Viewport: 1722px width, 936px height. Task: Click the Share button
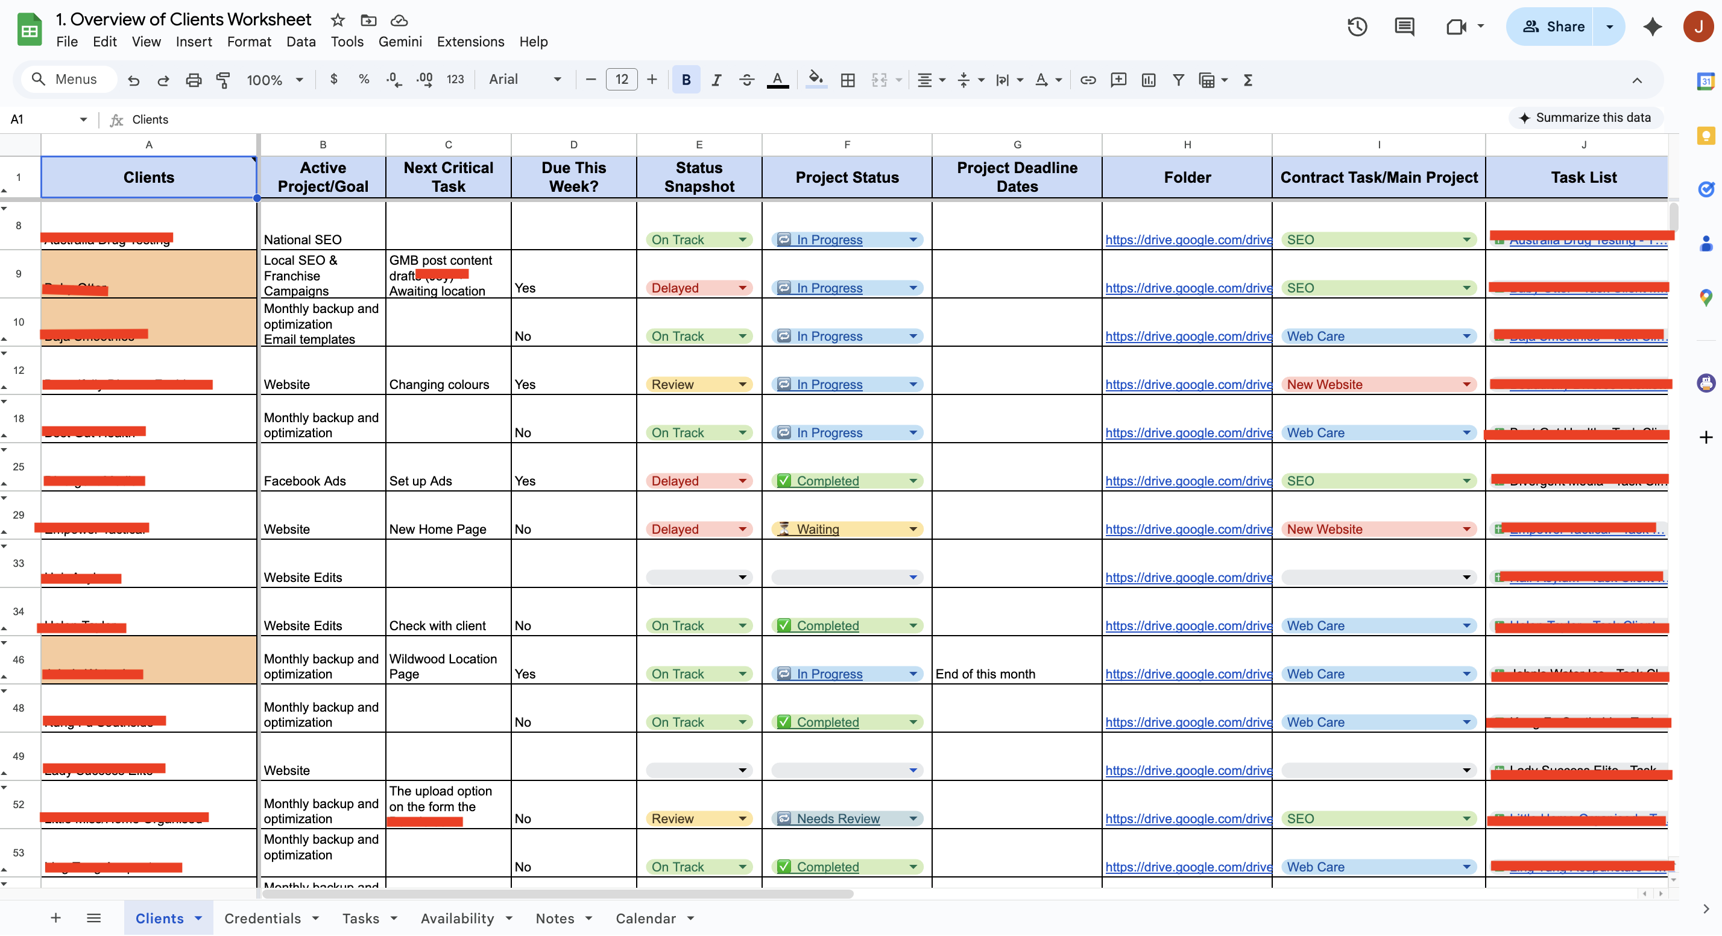(1552, 27)
